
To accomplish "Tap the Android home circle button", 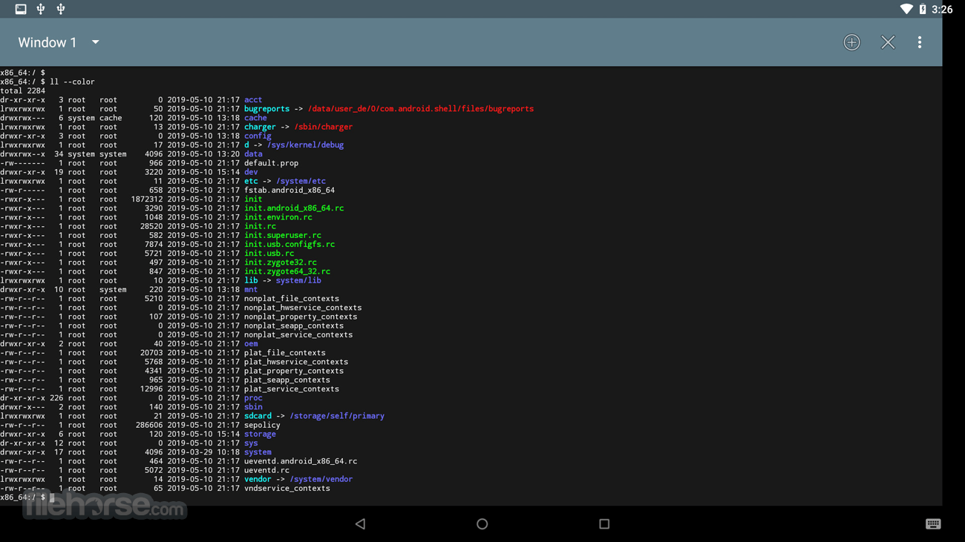I will click(482, 524).
